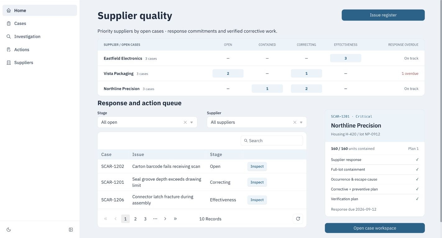Click the queue Search field
442x238 pixels.
272,141
